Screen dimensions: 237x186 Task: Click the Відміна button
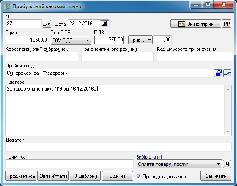118,176
